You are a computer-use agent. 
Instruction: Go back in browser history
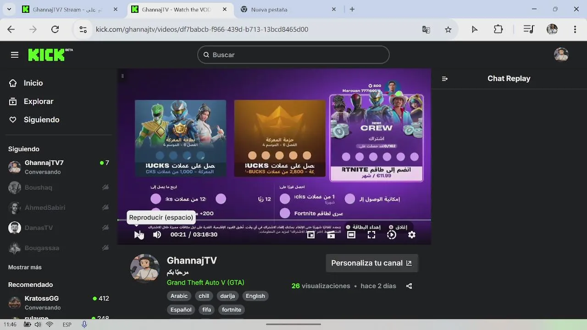tap(11, 29)
